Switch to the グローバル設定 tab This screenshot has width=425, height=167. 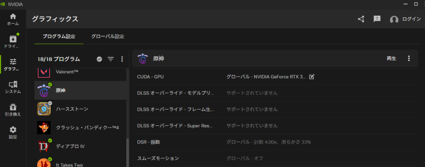(x=107, y=36)
